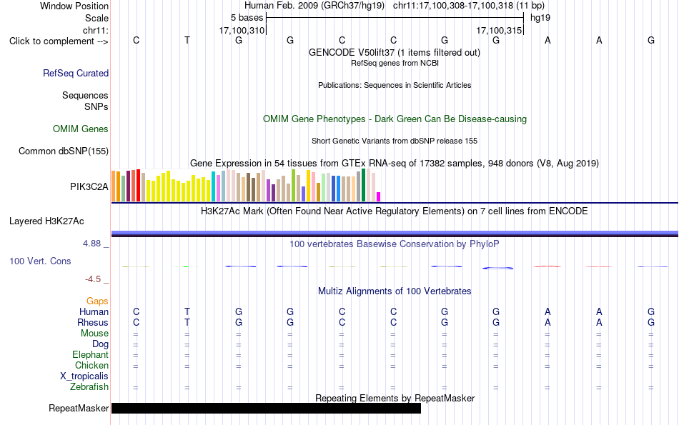Click the T base in ruler row

[x=187, y=40]
